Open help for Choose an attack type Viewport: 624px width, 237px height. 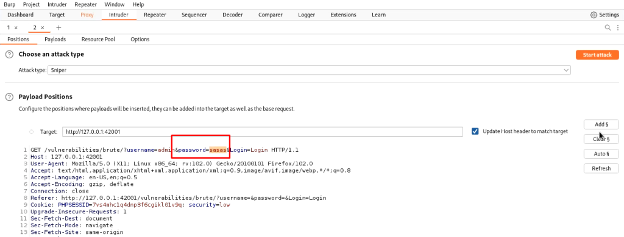tap(9, 54)
